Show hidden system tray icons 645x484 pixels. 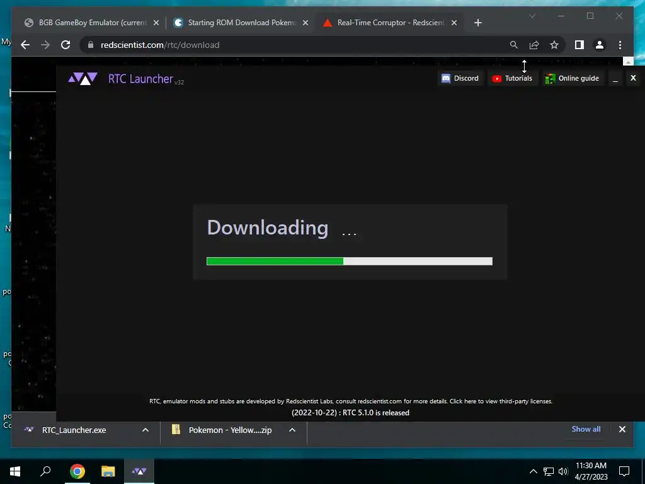coord(533,471)
